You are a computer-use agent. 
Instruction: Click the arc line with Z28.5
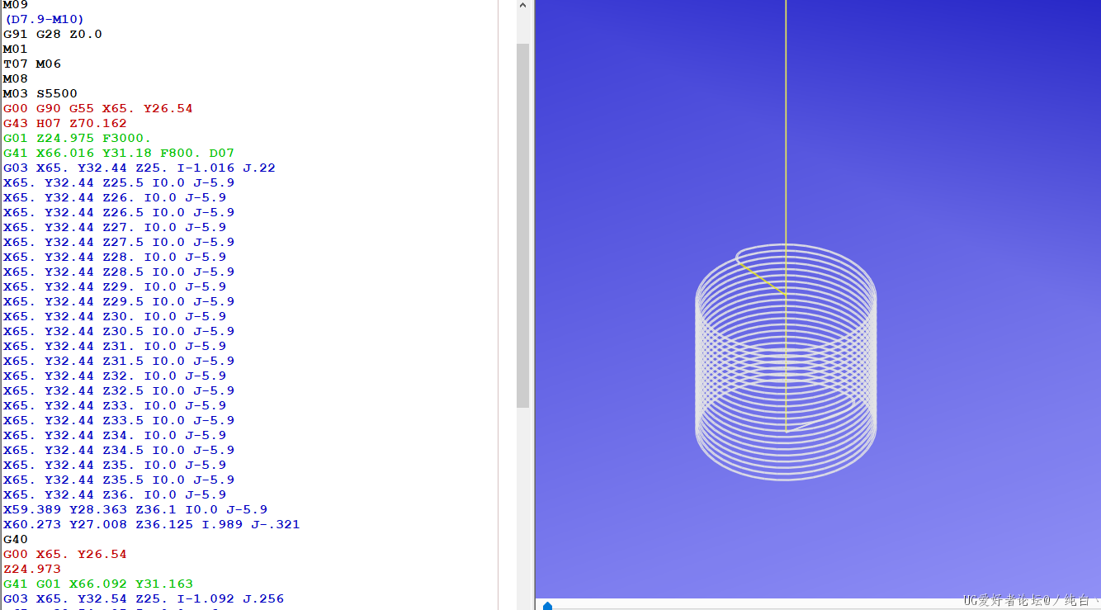click(119, 272)
